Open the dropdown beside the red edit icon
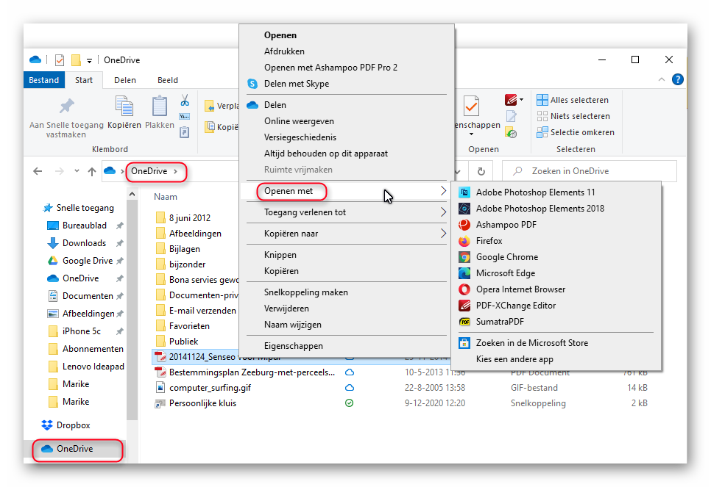 click(x=521, y=100)
